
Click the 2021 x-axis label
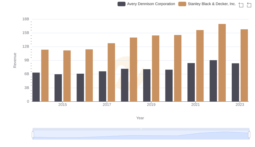click(195, 105)
